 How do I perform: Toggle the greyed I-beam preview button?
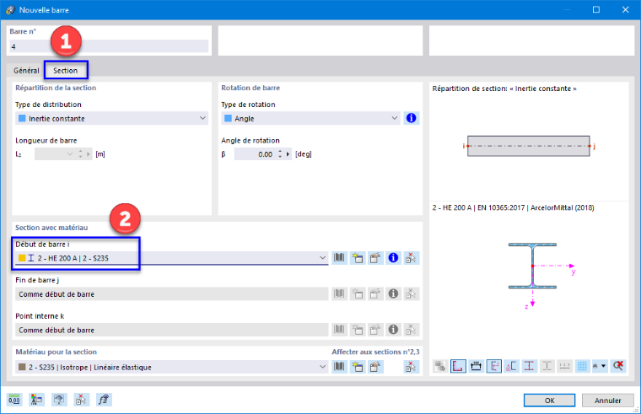[547, 366]
